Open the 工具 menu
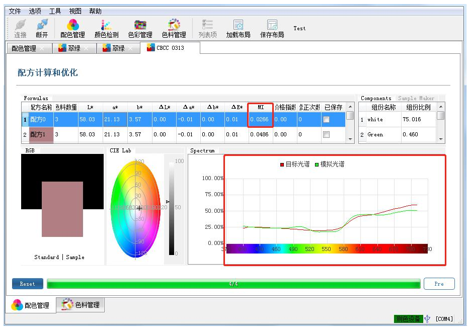Image resolution: width=469 pixels, height=334 pixels. click(x=55, y=11)
